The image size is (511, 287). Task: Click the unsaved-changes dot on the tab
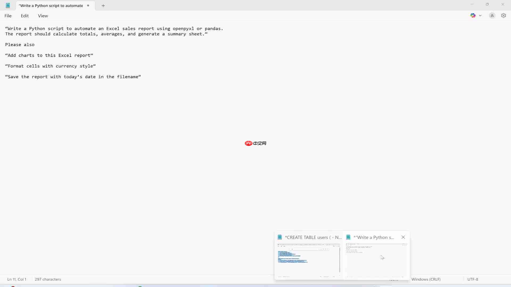pos(88,6)
